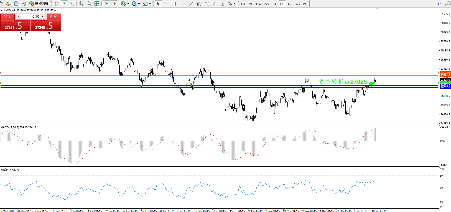The width and height of the screenshot is (451, 212).
Task: Select the Fibonacci retracement tool
Action: pos(207,4)
